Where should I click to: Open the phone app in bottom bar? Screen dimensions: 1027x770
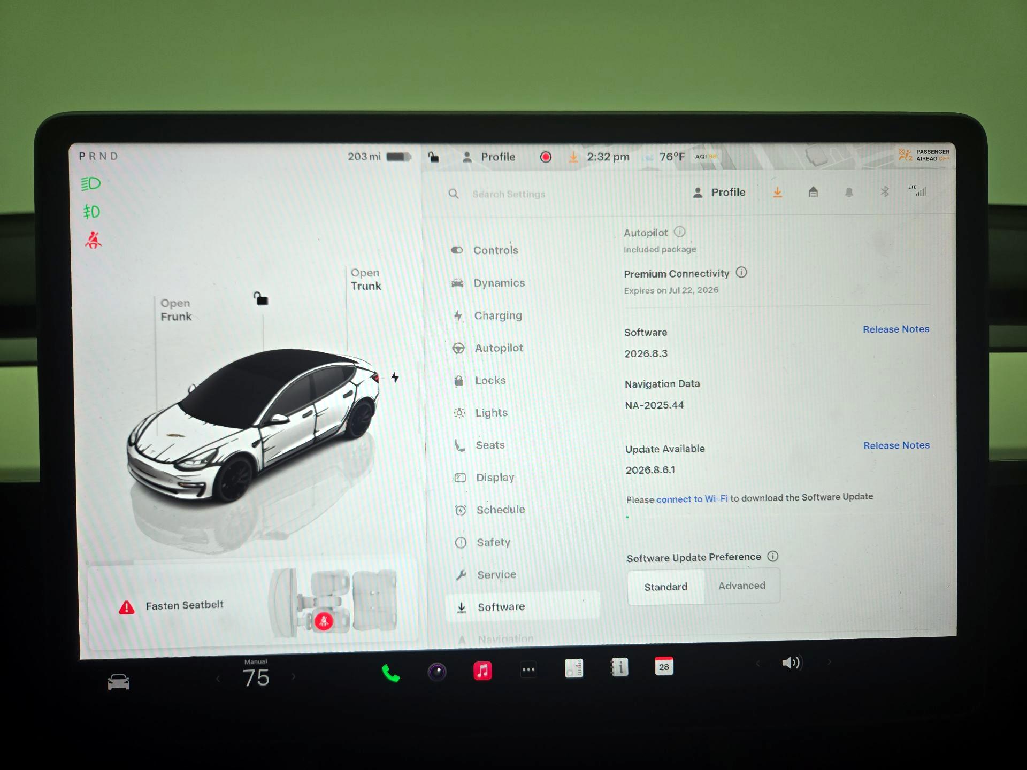pos(391,673)
